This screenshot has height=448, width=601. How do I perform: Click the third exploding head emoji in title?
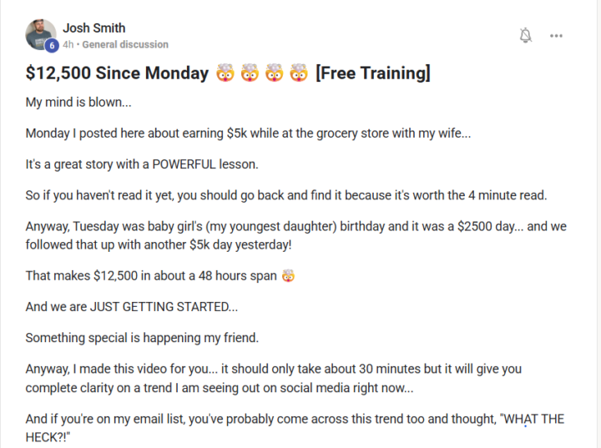click(274, 73)
